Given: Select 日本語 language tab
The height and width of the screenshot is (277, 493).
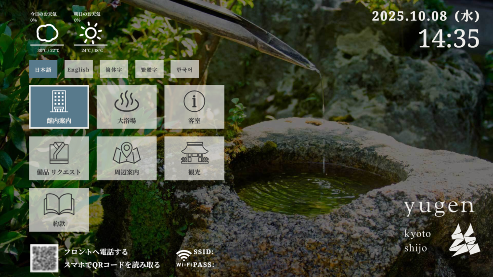Looking at the screenshot, I should coord(43,69).
